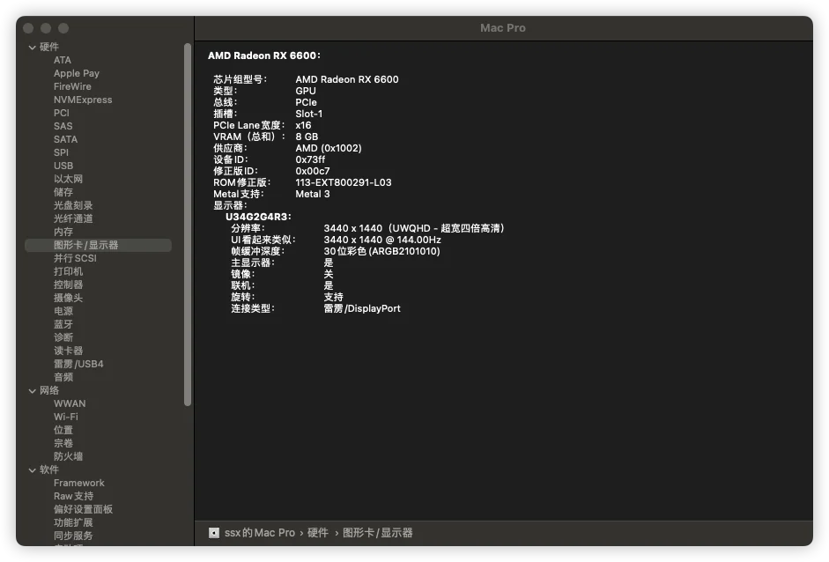Click the VRAM value 8 GB
Viewport: 829px width, 562px height.
pos(307,137)
